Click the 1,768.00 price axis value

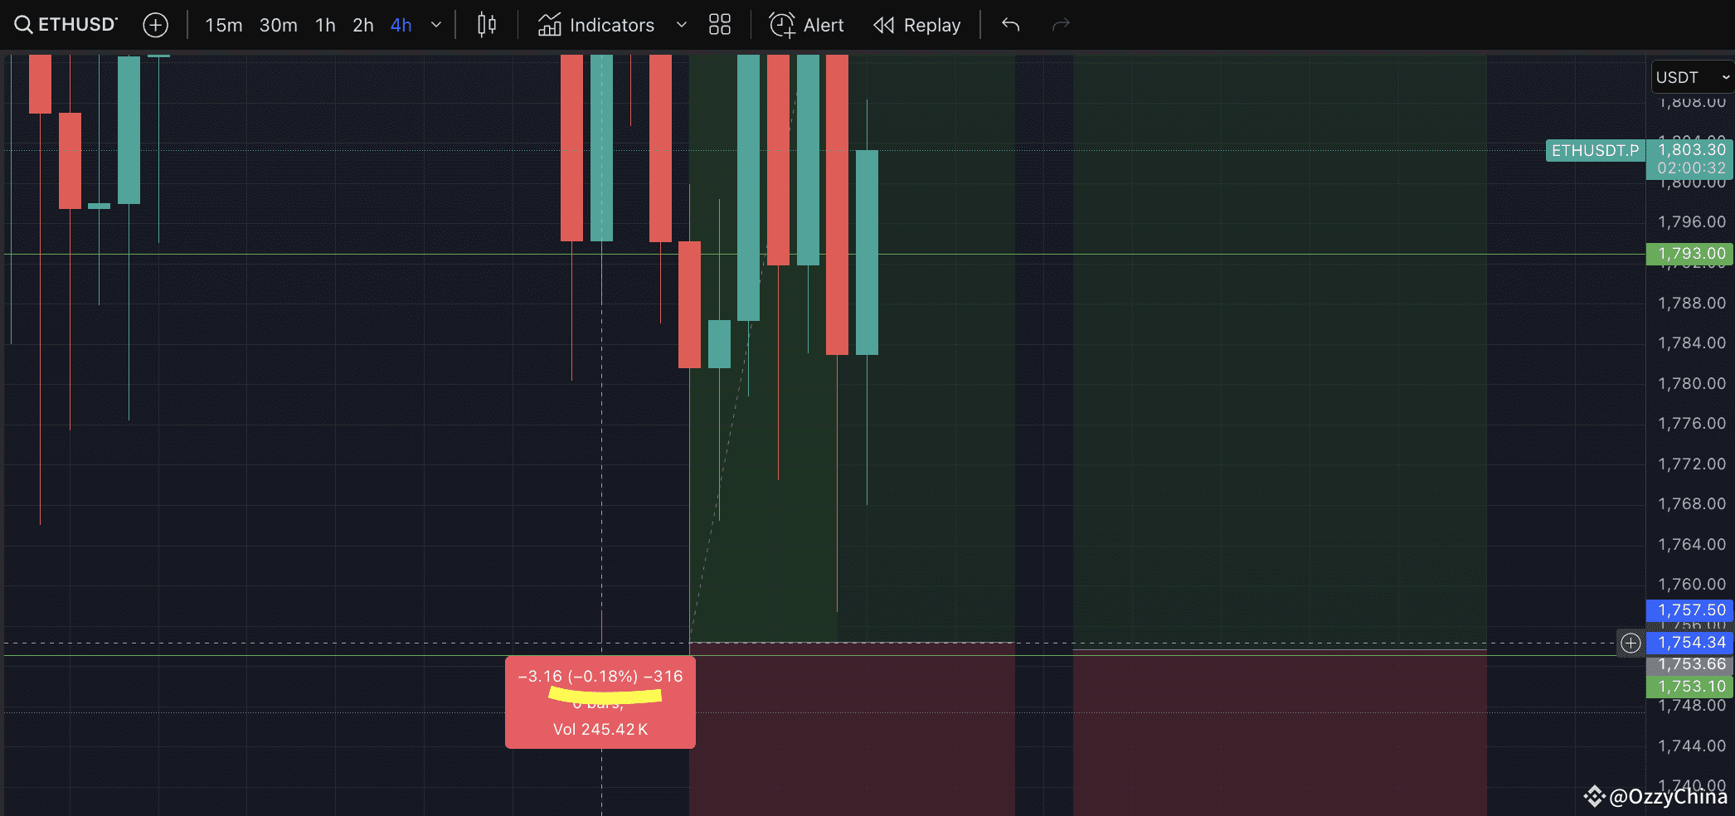[1691, 504]
